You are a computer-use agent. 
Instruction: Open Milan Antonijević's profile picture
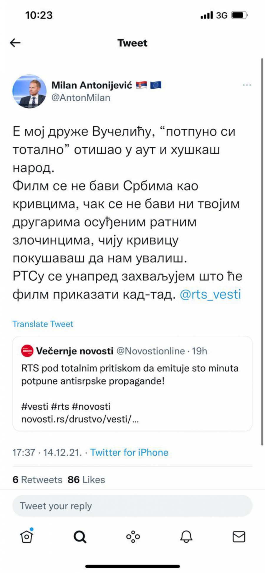point(29,91)
